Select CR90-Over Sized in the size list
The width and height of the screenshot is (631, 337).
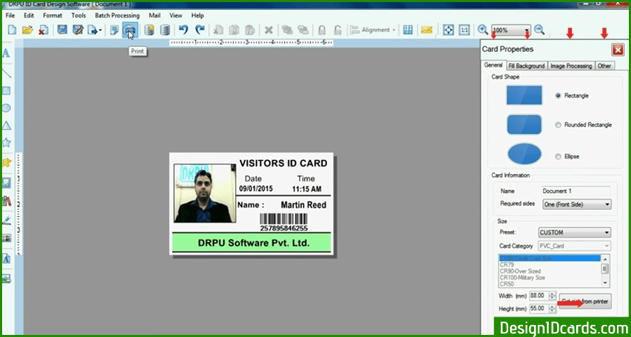point(520,272)
